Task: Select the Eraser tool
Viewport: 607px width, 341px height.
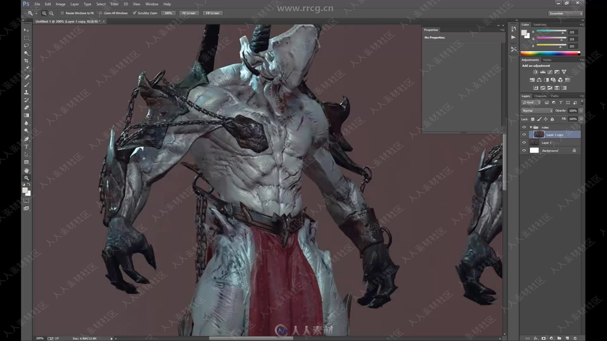Action: pos(27,108)
